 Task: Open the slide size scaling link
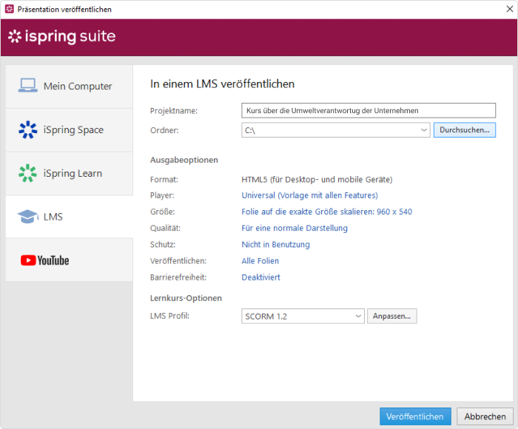pos(327,212)
